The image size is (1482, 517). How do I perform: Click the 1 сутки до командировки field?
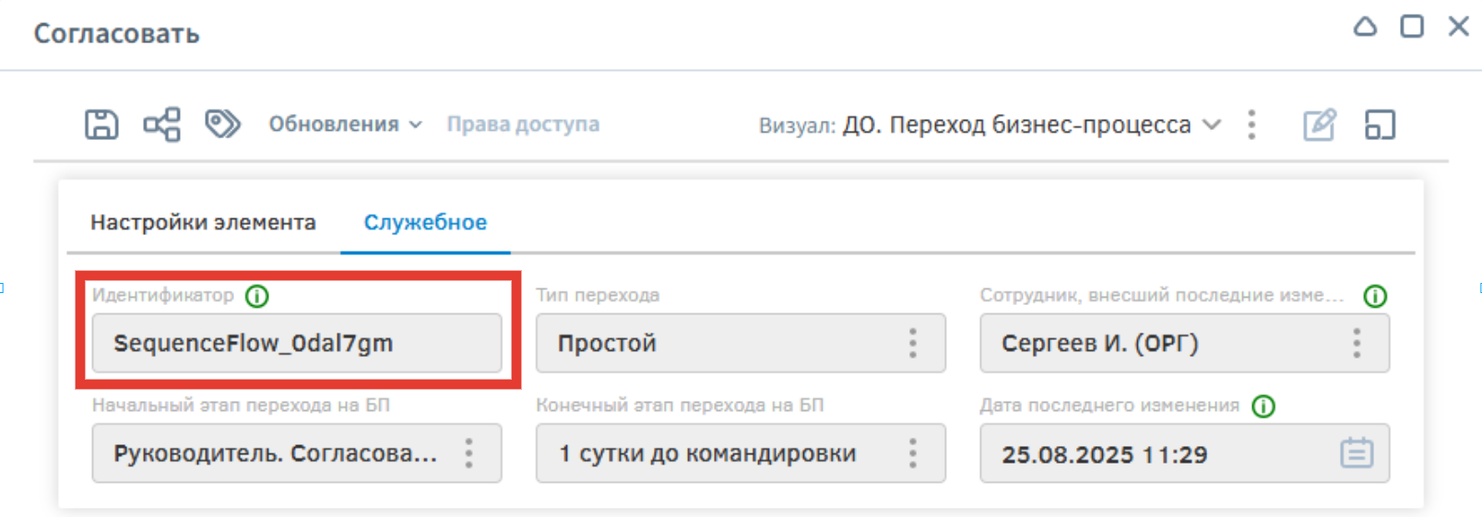click(741, 453)
